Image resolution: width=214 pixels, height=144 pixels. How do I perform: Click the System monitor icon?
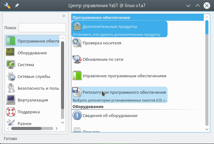pos(11,65)
